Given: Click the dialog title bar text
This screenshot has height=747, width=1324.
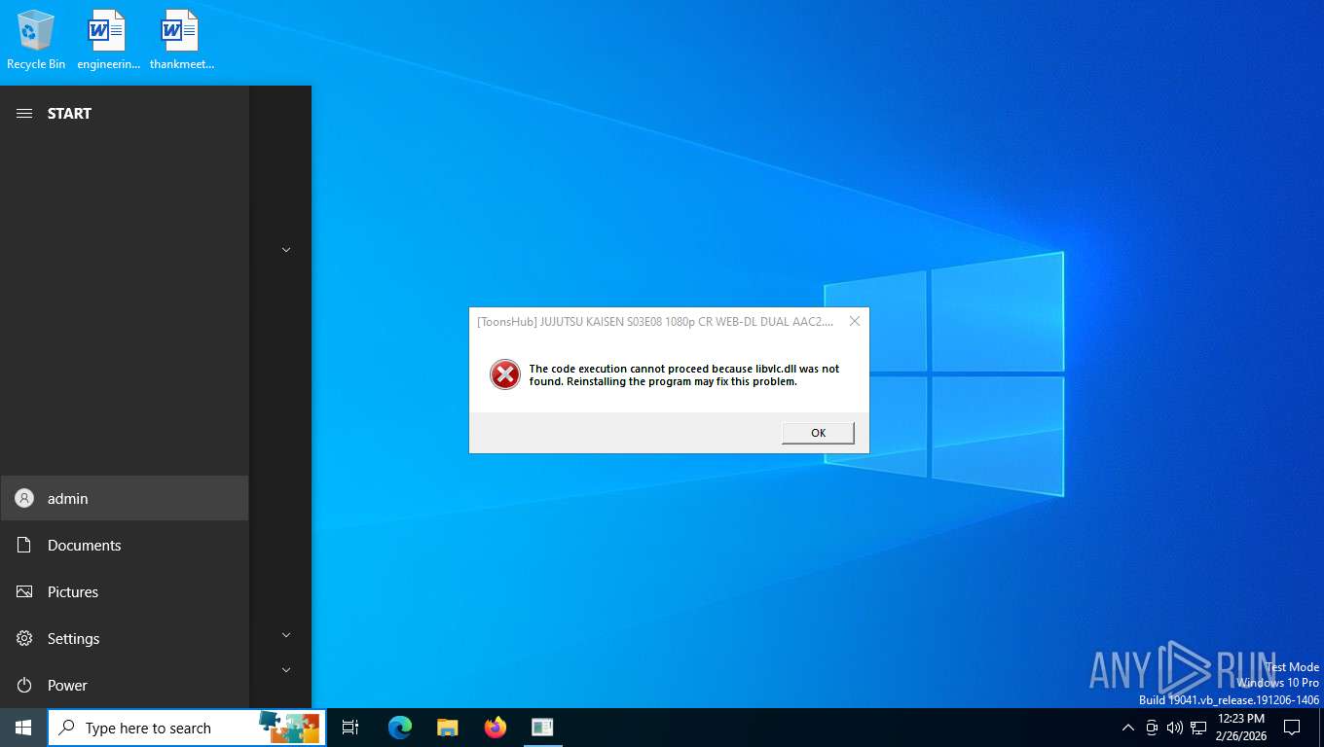Looking at the screenshot, I should [656, 321].
